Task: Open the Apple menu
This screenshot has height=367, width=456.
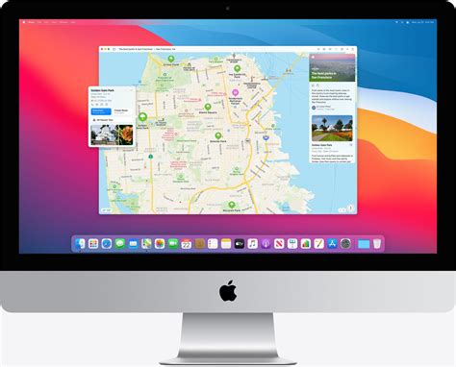Action: pos(24,22)
